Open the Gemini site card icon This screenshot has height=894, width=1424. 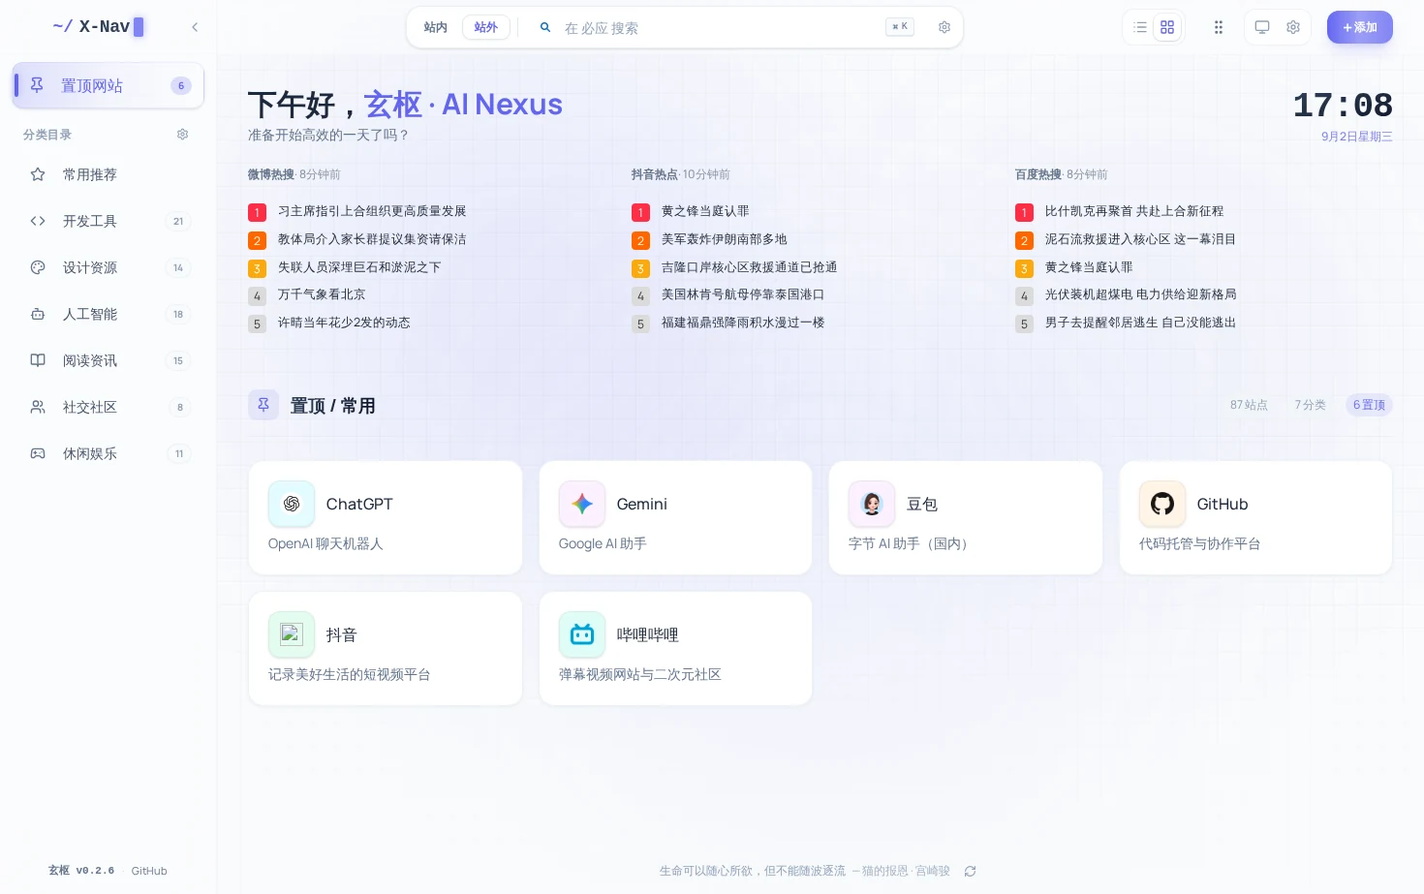(582, 504)
